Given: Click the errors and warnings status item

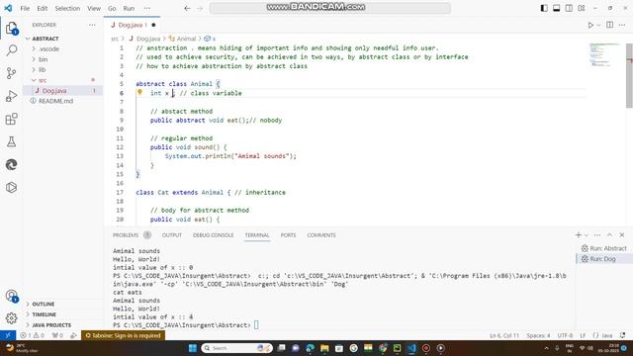Looking at the screenshot, I should (33, 335).
